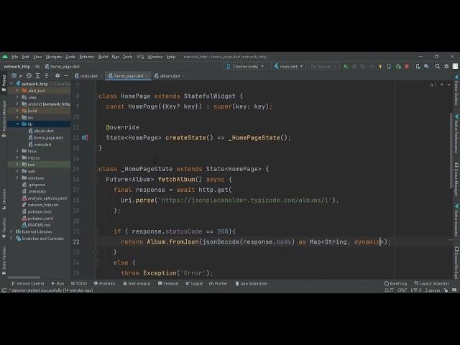Click the account avatar icon at top right
Viewport: 460px width, 345px height.
[455, 67]
